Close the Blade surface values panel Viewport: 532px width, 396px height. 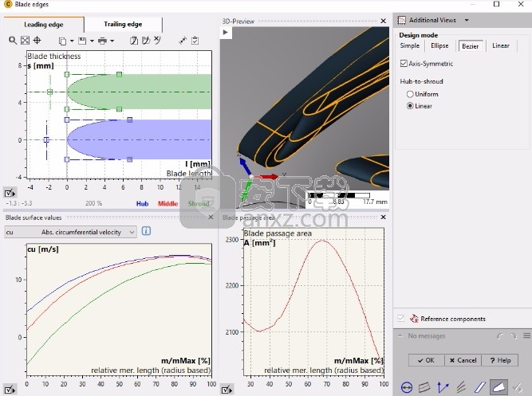coord(211,217)
